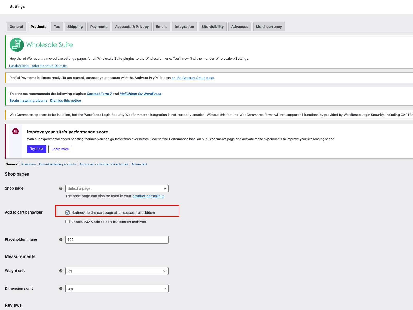Viewport: 413px width, 310px height.
Task: Click the Shop pages heading
Action: coord(17,174)
